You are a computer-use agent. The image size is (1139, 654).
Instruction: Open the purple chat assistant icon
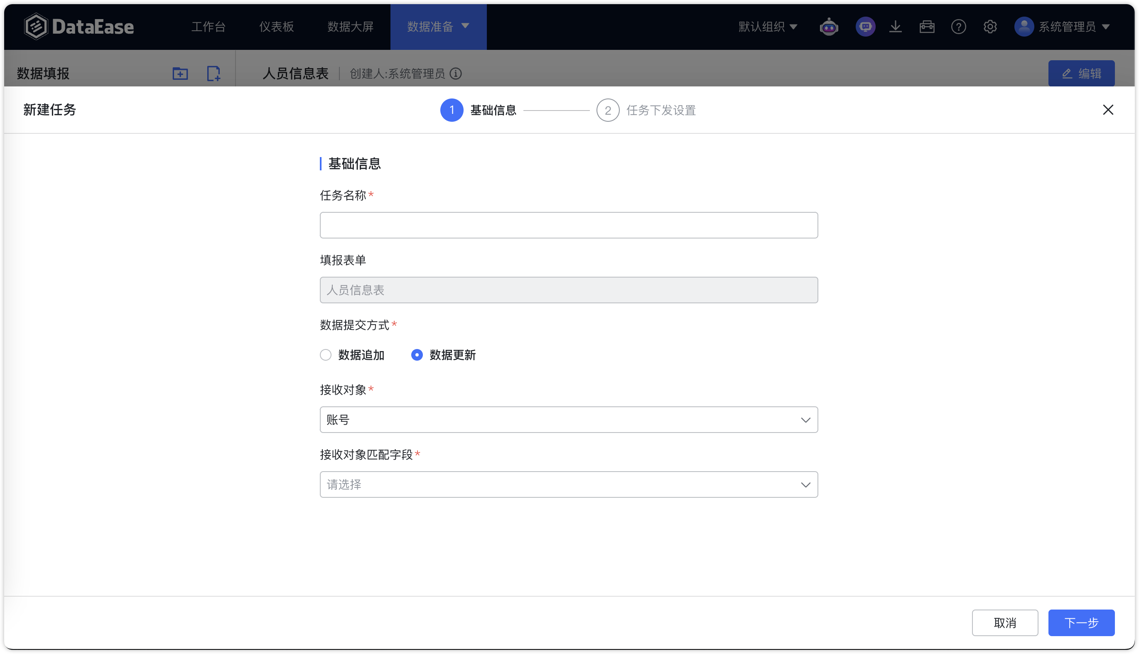[865, 27]
